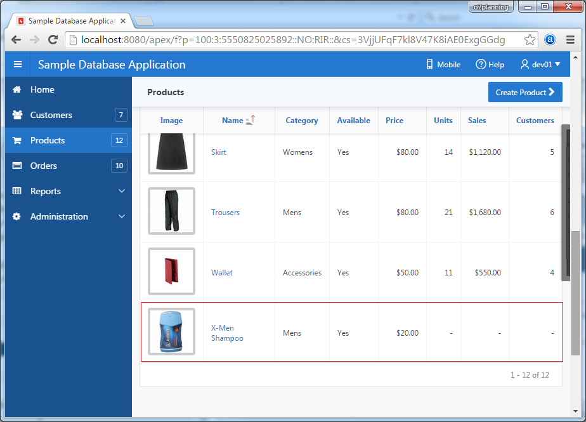The image size is (586, 422).
Task: Click the Home house icon in the sidebar
Action: (17, 89)
